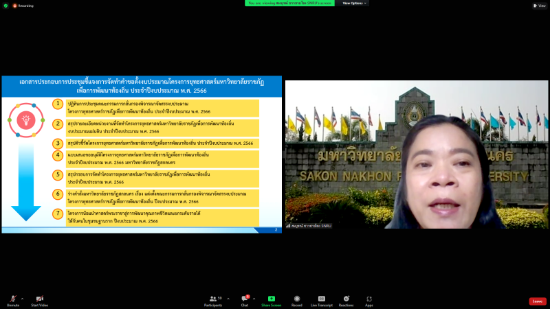Click the View button at top right
Screen dimensions: 550x309
[x=538, y=5]
